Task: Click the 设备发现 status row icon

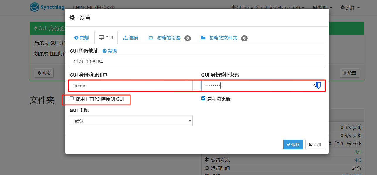Action: 207,160
